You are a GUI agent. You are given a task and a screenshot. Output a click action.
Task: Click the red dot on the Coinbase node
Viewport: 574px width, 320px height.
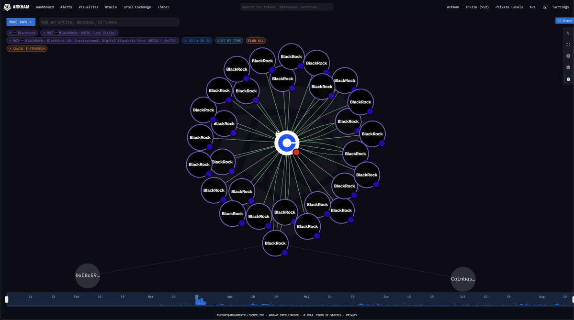pyautogui.click(x=296, y=152)
